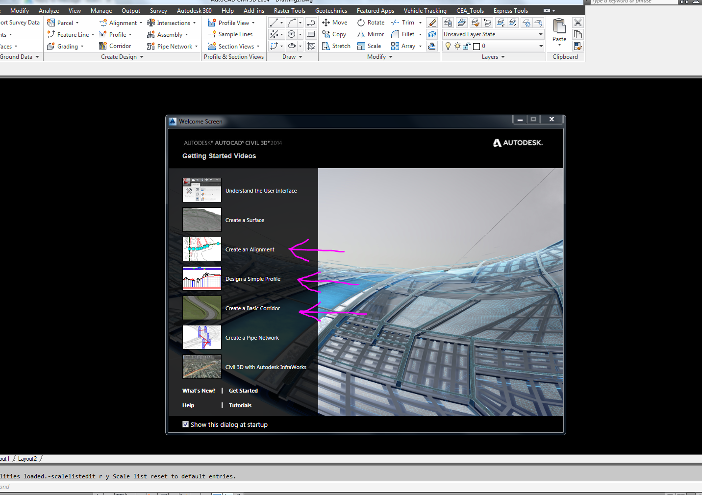Open the Analyze ribbon tab

pos(49,10)
